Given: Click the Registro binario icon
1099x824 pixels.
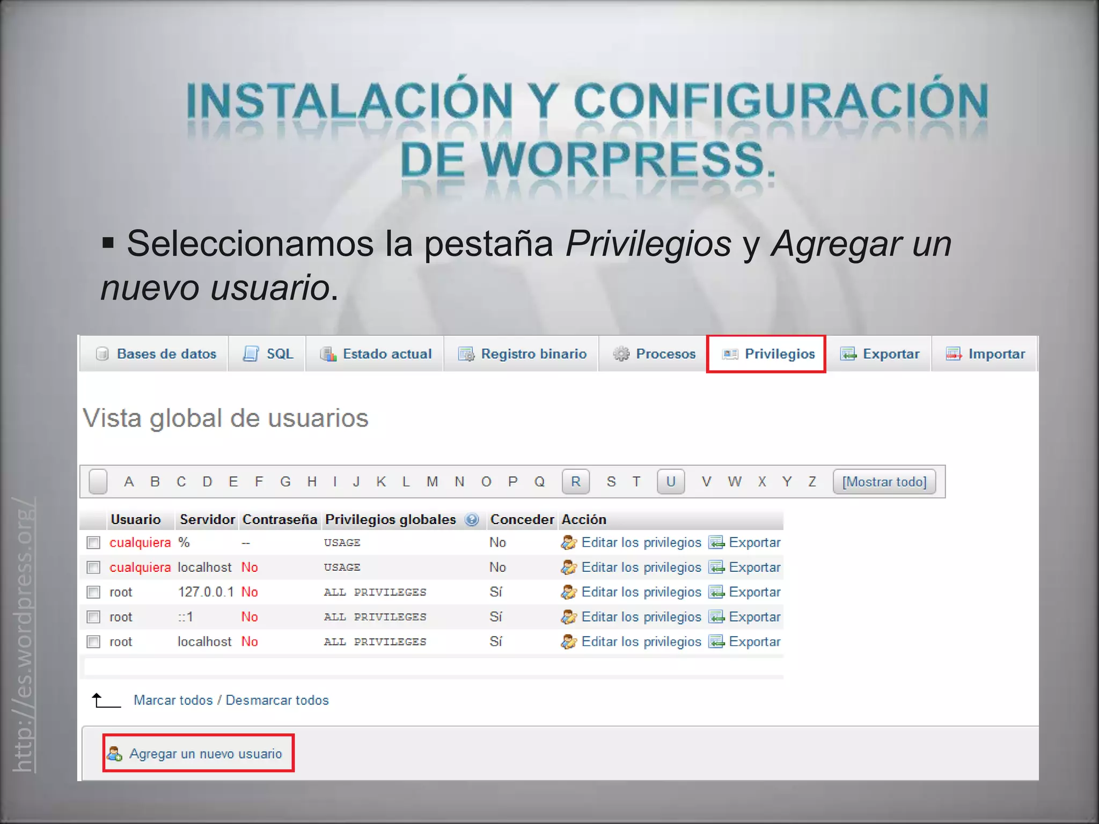Looking at the screenshot, I should [x=466, y=354].
